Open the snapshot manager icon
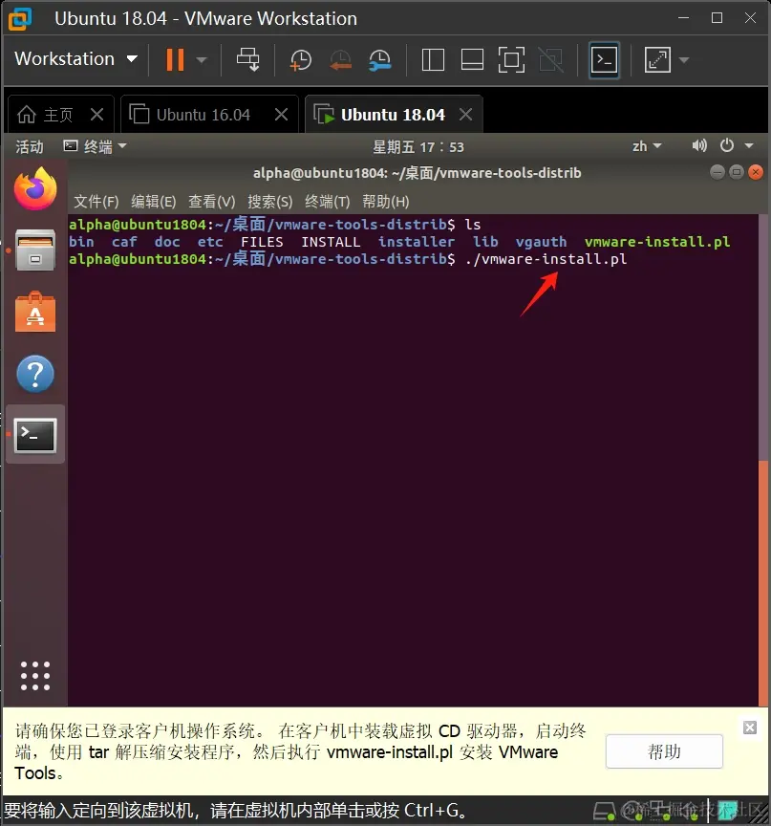771x826 pixels. [x=379, y=59]
